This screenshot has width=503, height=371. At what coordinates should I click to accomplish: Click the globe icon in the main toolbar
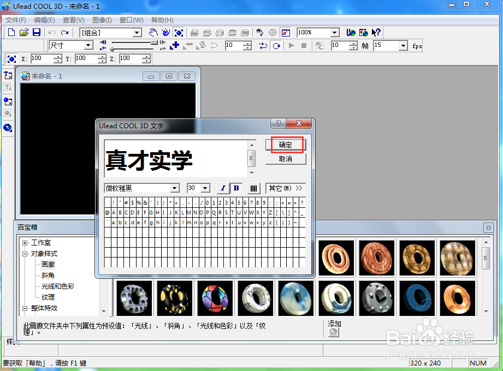click(x=273, y=32)
